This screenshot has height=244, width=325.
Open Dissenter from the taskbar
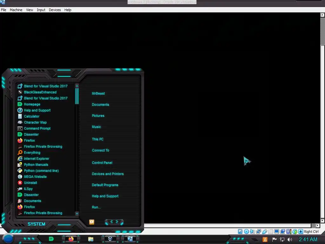pos(51,239)
